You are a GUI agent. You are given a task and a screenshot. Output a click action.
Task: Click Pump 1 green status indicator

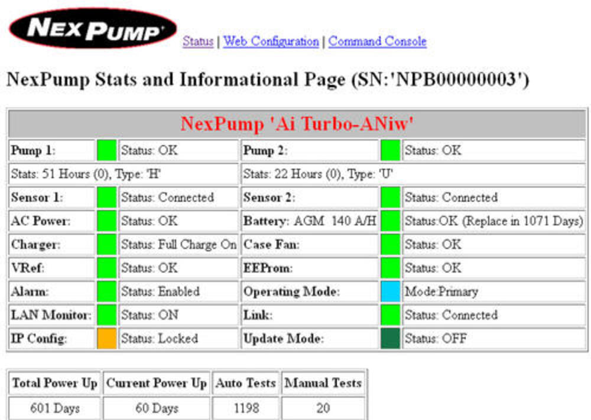coord(106,150)
